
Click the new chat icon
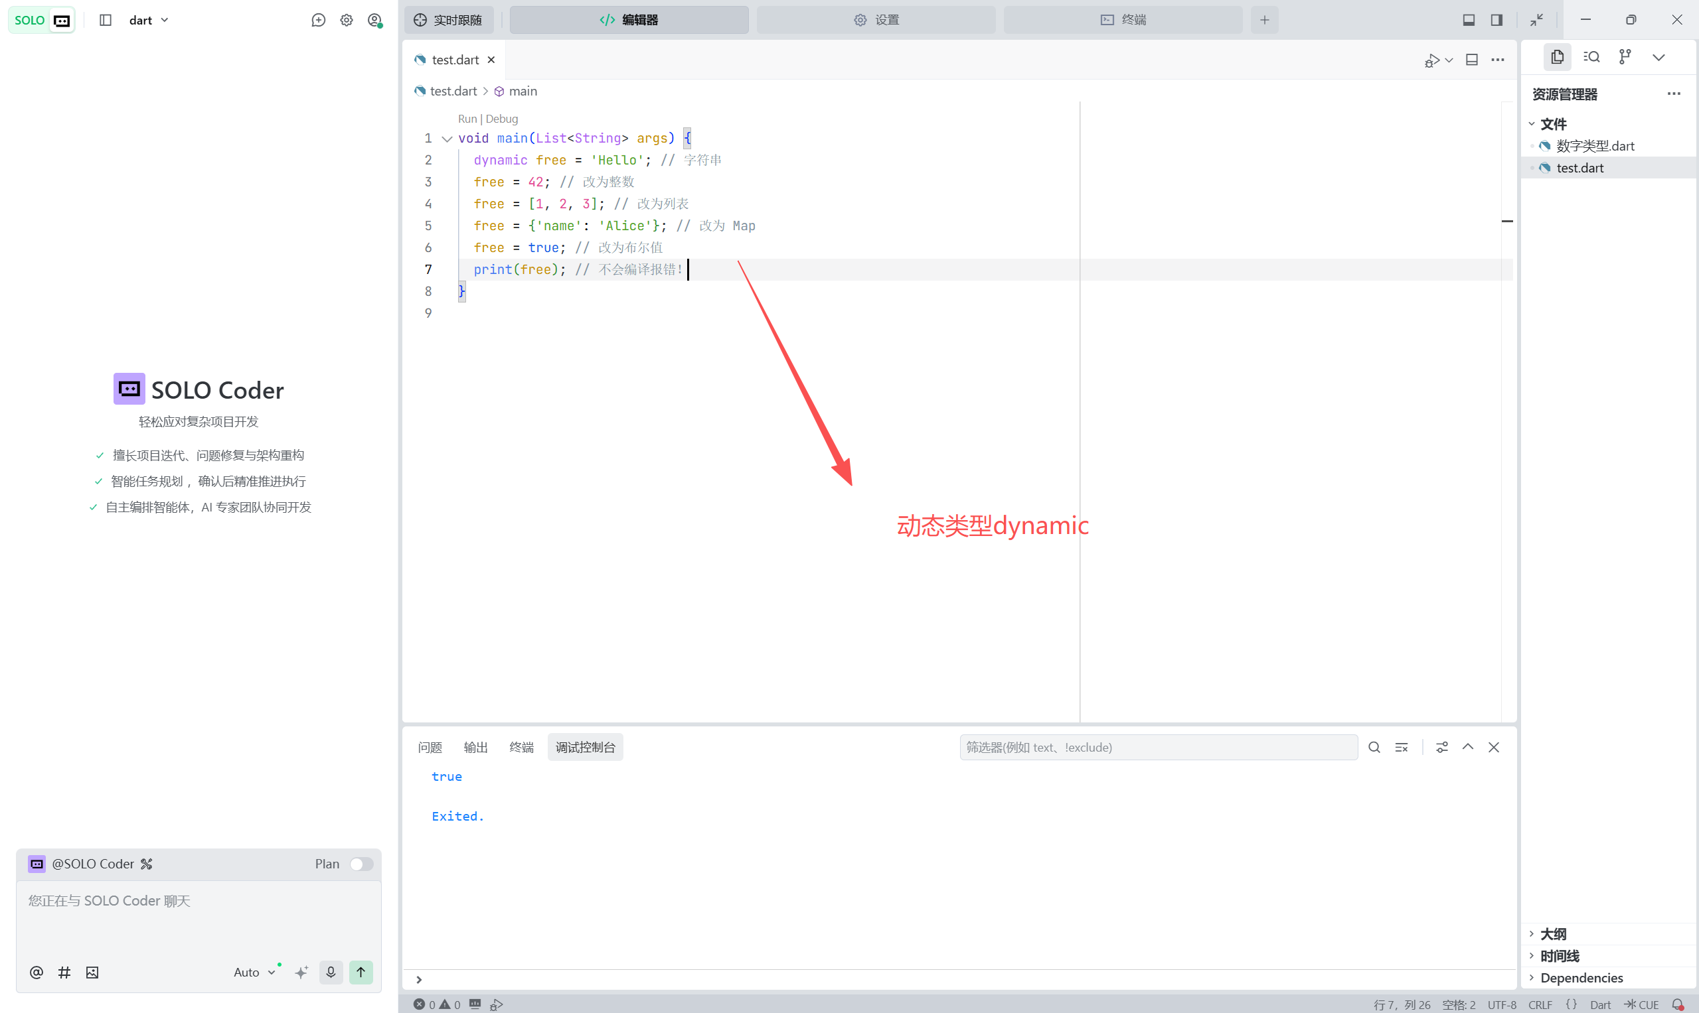318,20
